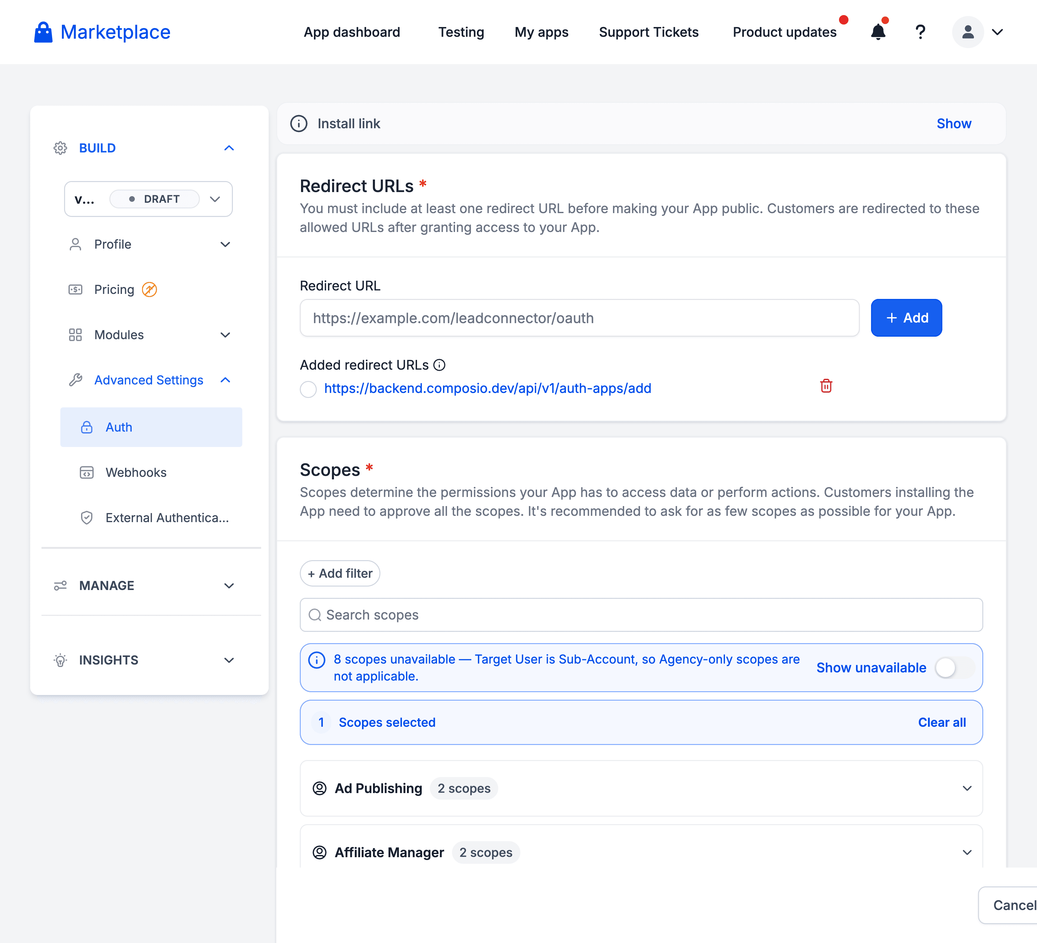Click the External Authentication shield icon

(86, 518)
